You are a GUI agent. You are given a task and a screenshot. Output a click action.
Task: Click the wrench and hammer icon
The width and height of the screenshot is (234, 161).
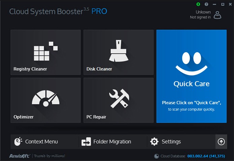point(119,98)
